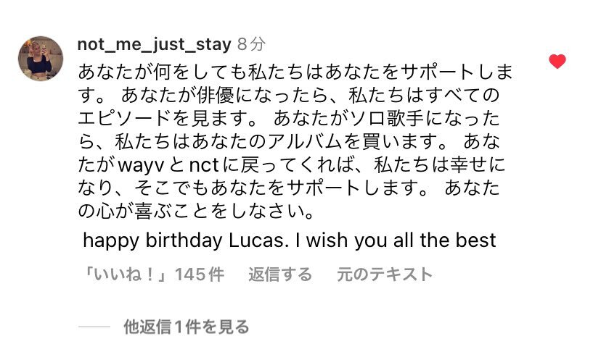Click the dash line beside view replies

94,327
